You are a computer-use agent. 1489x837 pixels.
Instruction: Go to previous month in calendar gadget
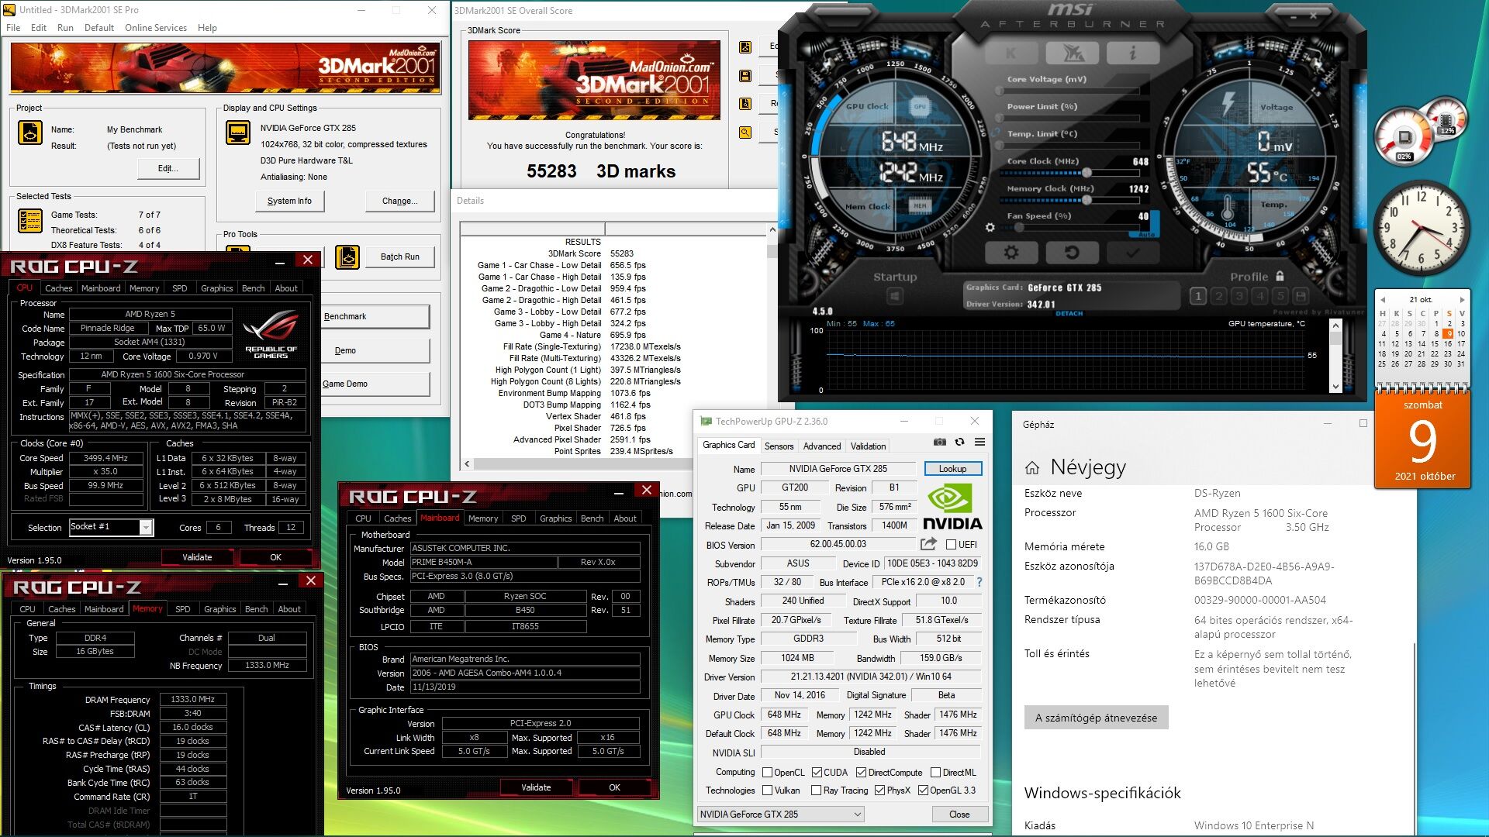[x=1382, y=299]
